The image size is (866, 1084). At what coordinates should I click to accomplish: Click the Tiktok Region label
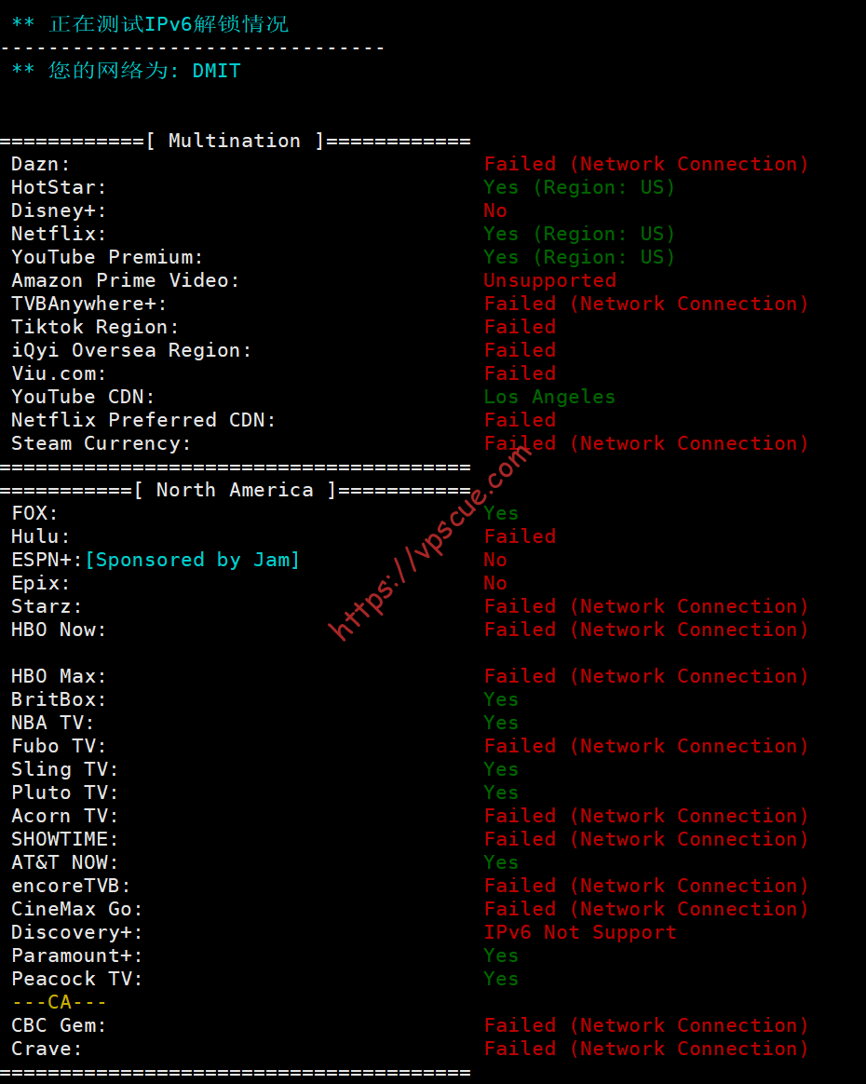click(x=95, y=327)
